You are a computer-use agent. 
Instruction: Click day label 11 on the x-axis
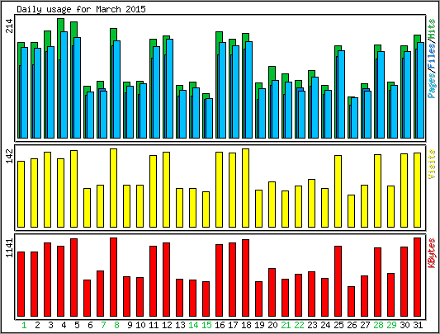click(154, 325)
